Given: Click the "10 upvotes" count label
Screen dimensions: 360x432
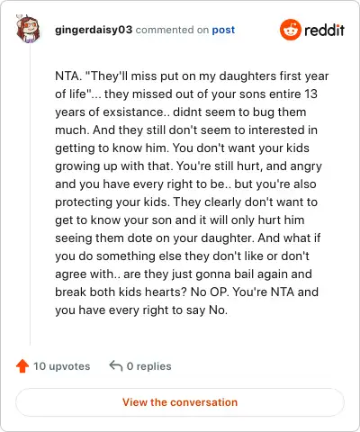Looking at the screenshot, I should [x=61, y=366].
